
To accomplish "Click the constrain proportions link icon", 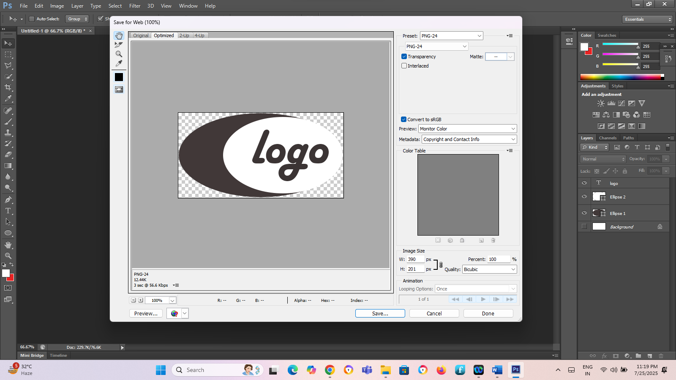I will coord(441,265).
